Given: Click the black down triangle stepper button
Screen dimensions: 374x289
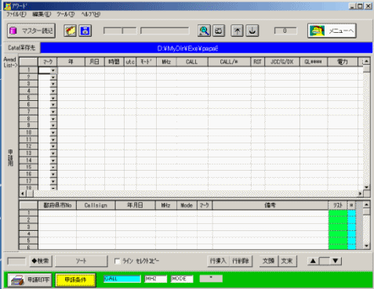Looking at the screenshot, I should (336, 261).
